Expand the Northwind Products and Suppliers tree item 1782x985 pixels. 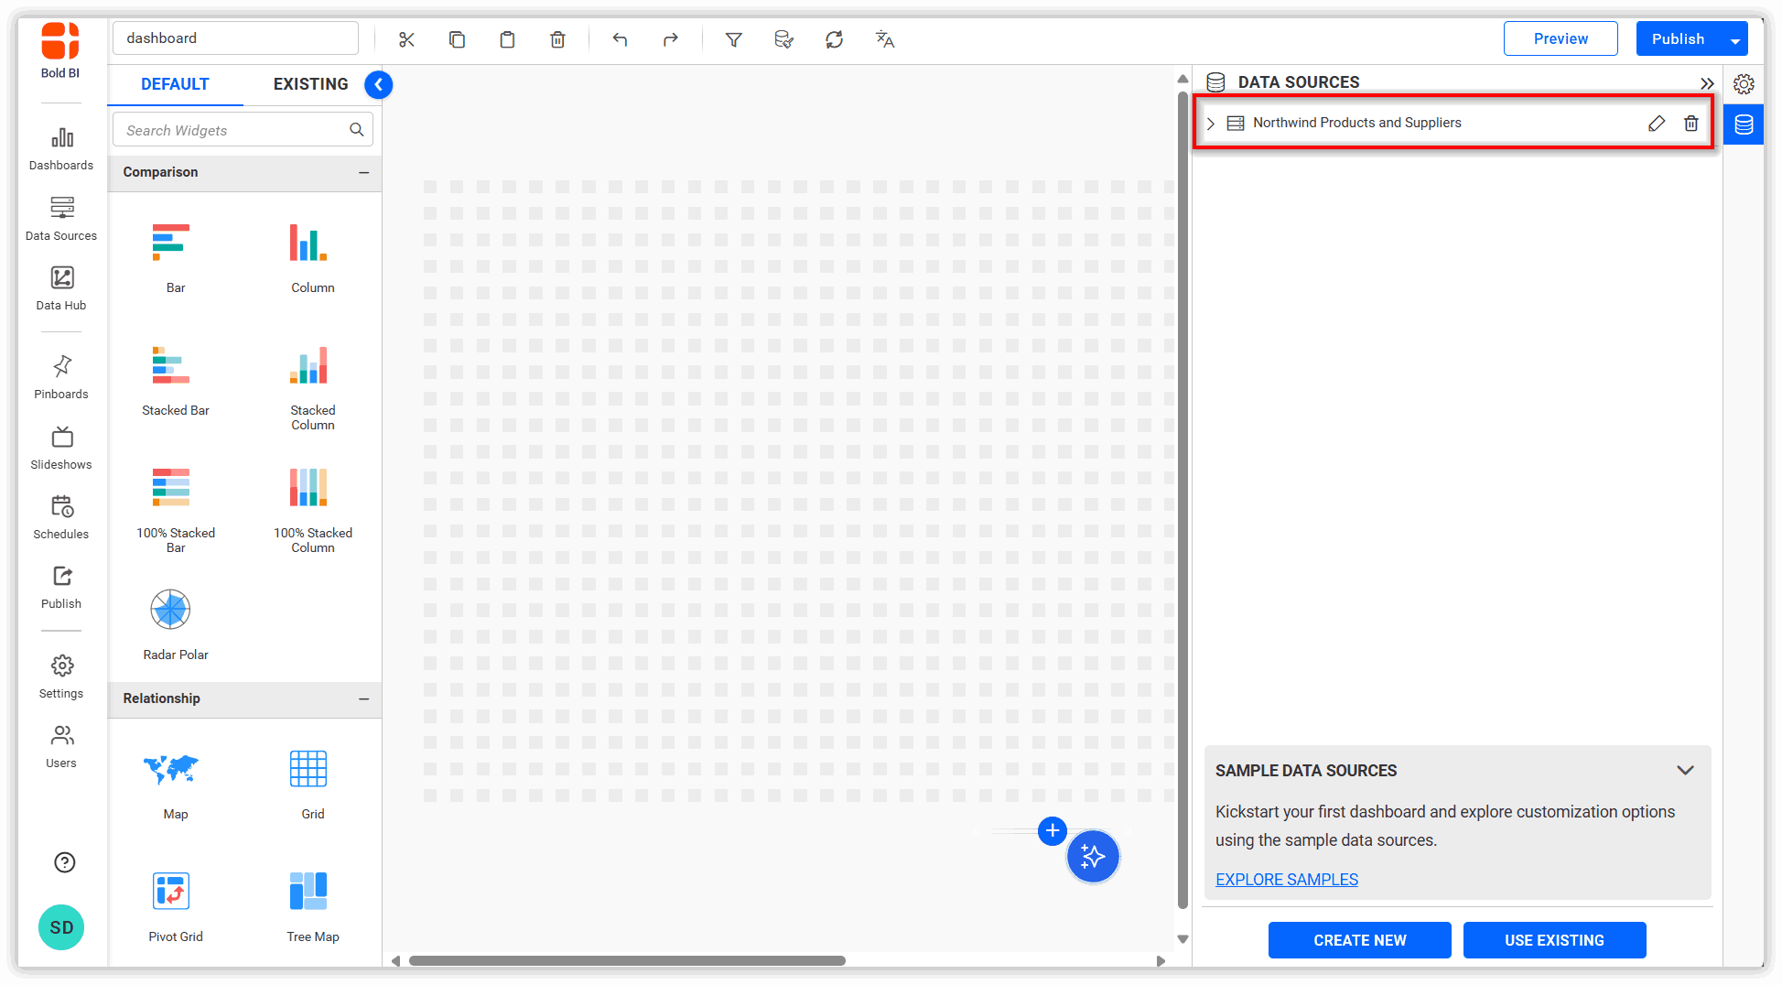(x=1211, y=124)
